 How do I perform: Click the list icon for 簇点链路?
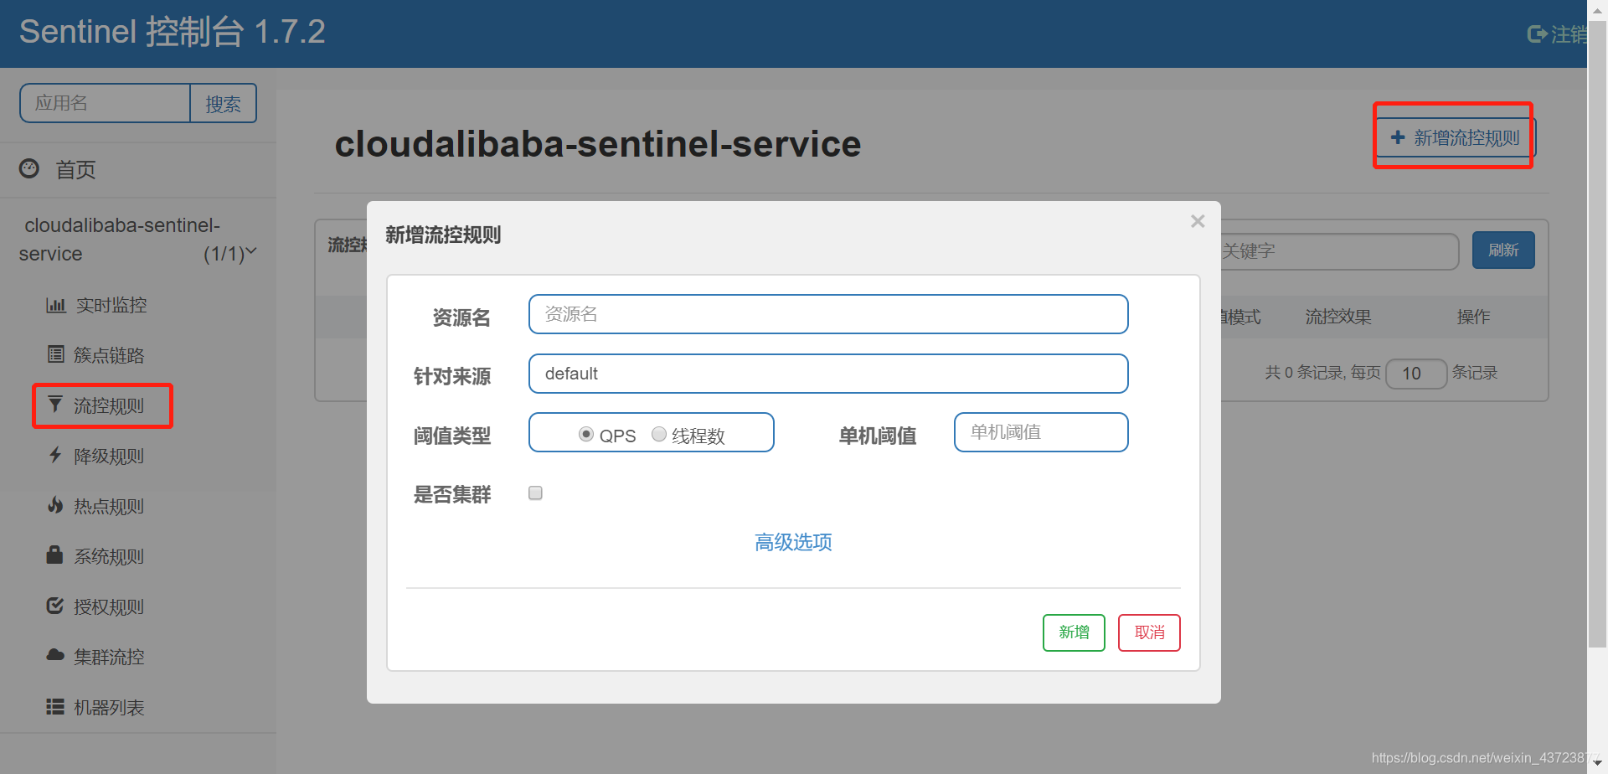coord(55,354)
